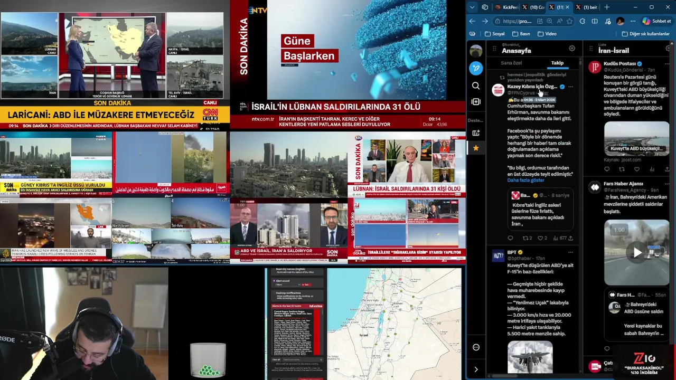Open Kudüs Postası account name
Screen dimensions: 676x380
pyautogui.click(x=619, y=64)
